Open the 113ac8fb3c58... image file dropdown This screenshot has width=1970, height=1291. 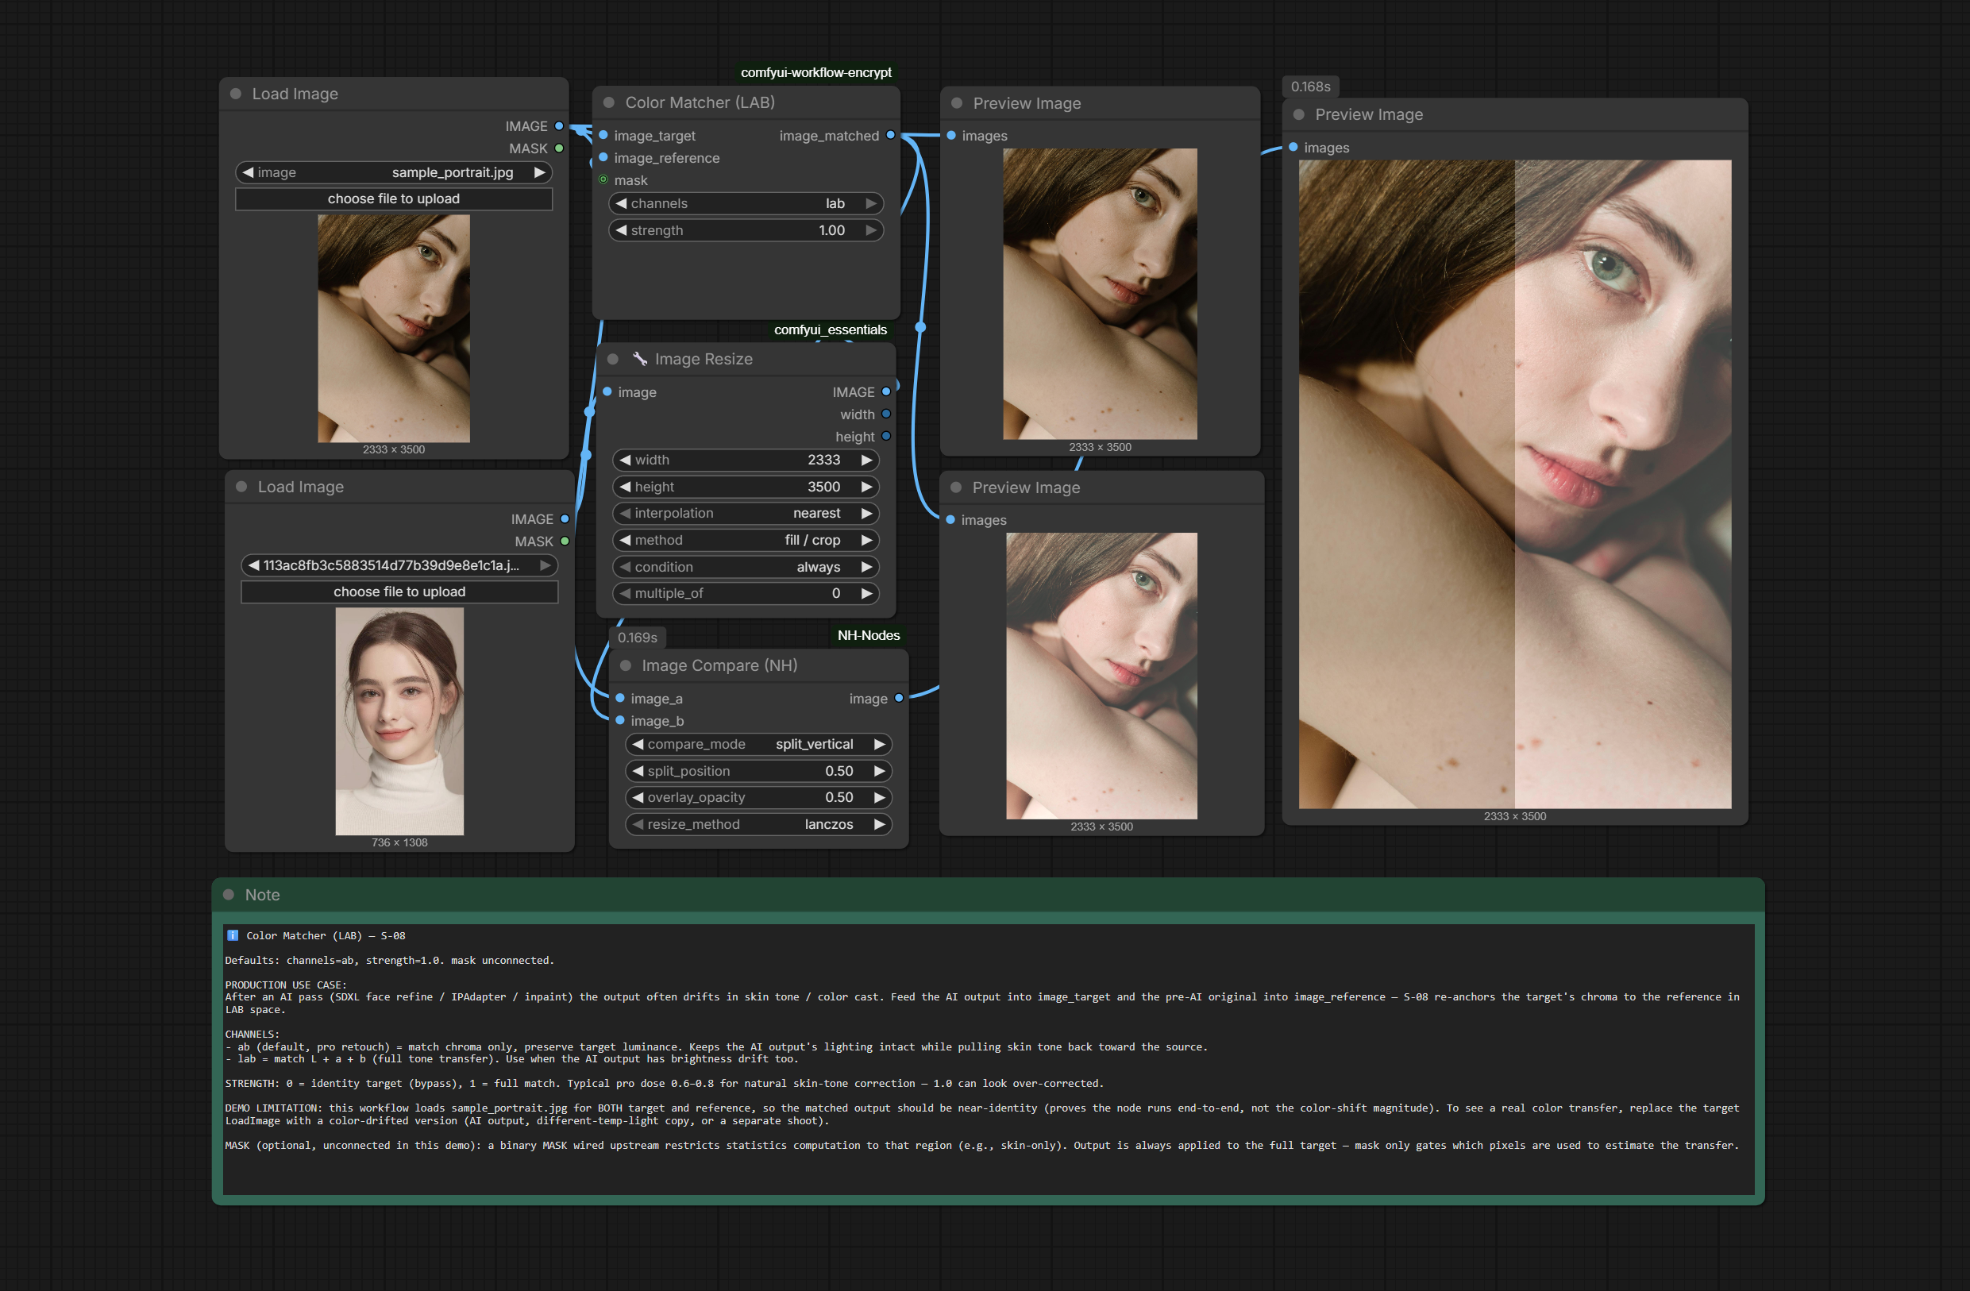tap(399, 565)
